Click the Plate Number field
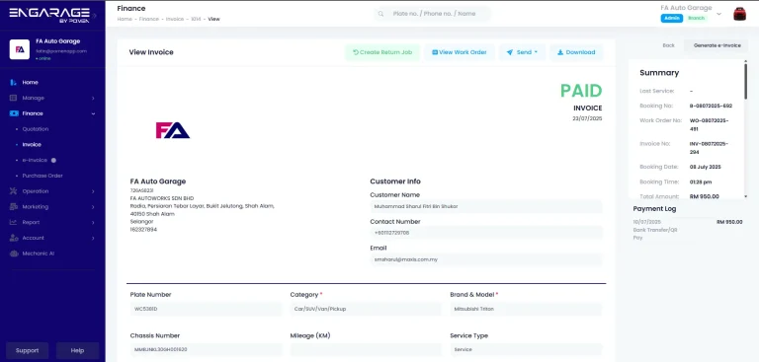The height and width of the screenshot is (362, 759). point(206,309)
